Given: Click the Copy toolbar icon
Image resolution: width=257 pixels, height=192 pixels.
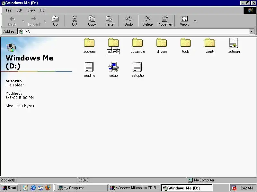Looking at the screenshot, I should pos(92,19).
